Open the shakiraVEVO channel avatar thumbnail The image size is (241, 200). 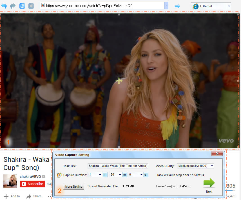[10, 181]
